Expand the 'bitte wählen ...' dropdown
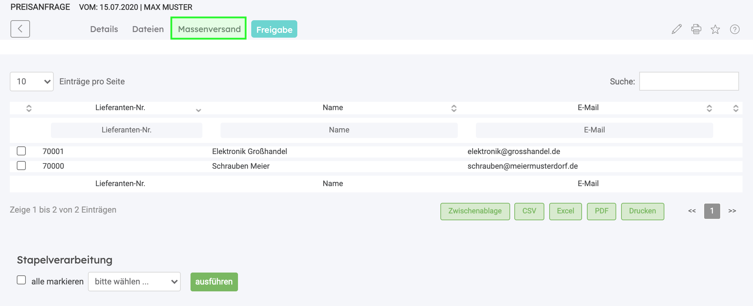Image resolution: width=753 pixels, height=306 pixels. [x=134, y=282]
